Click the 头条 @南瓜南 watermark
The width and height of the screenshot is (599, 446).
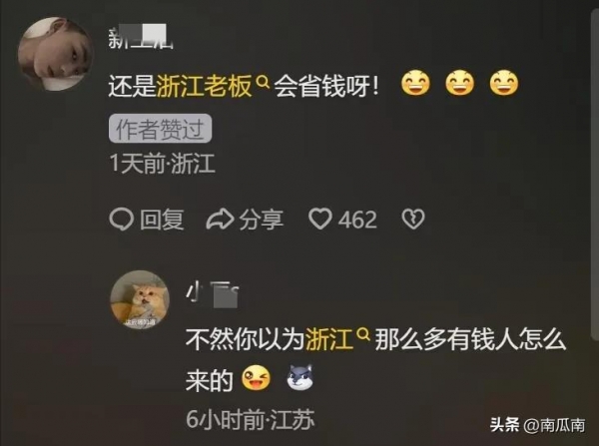click(x=537, y=425)
